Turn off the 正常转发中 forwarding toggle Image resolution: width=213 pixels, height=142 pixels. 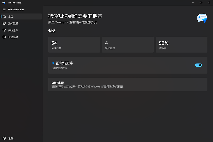click(x=198, y=65)
